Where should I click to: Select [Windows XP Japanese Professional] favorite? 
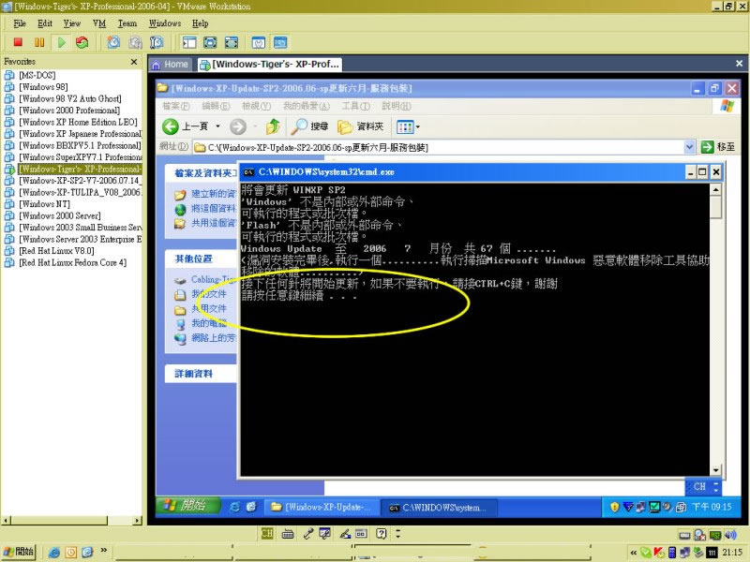tap(81, 133)
